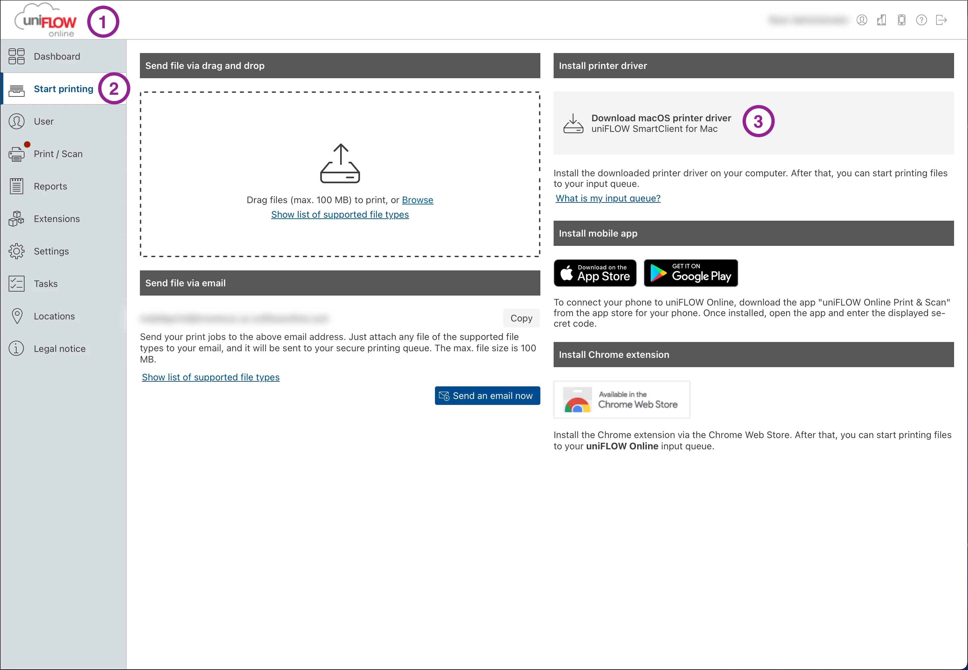968x670 pixels.
Task: Click the blurred username in header
Action: (808, 20)
